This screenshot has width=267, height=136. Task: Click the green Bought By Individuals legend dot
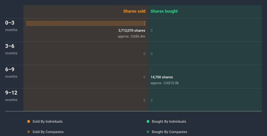148,121
